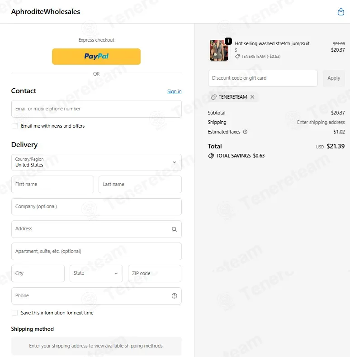The height and width of the screenshot is (357, 350).
Task: Check Save this information for next time
Action: pyautogui.click(x=15, y=313)
